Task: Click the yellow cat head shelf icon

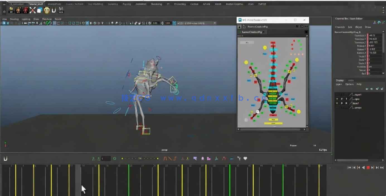Action: pyautogui.click(x=47, y=10)
